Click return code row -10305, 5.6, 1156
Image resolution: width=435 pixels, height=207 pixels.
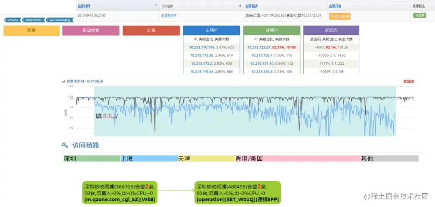(331, 56)
